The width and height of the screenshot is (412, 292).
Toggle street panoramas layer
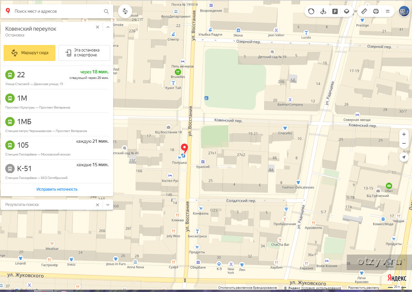point(323,11)
